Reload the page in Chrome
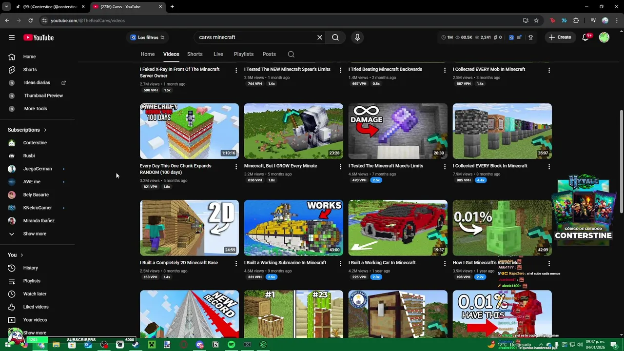 click(30, 20)
